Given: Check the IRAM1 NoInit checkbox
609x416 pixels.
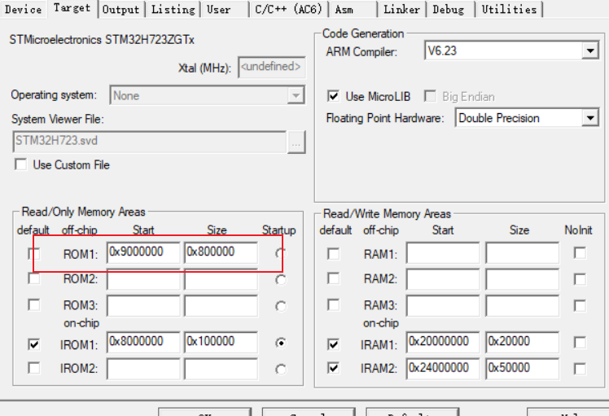Looking at the screenshot, I should 580,343.
